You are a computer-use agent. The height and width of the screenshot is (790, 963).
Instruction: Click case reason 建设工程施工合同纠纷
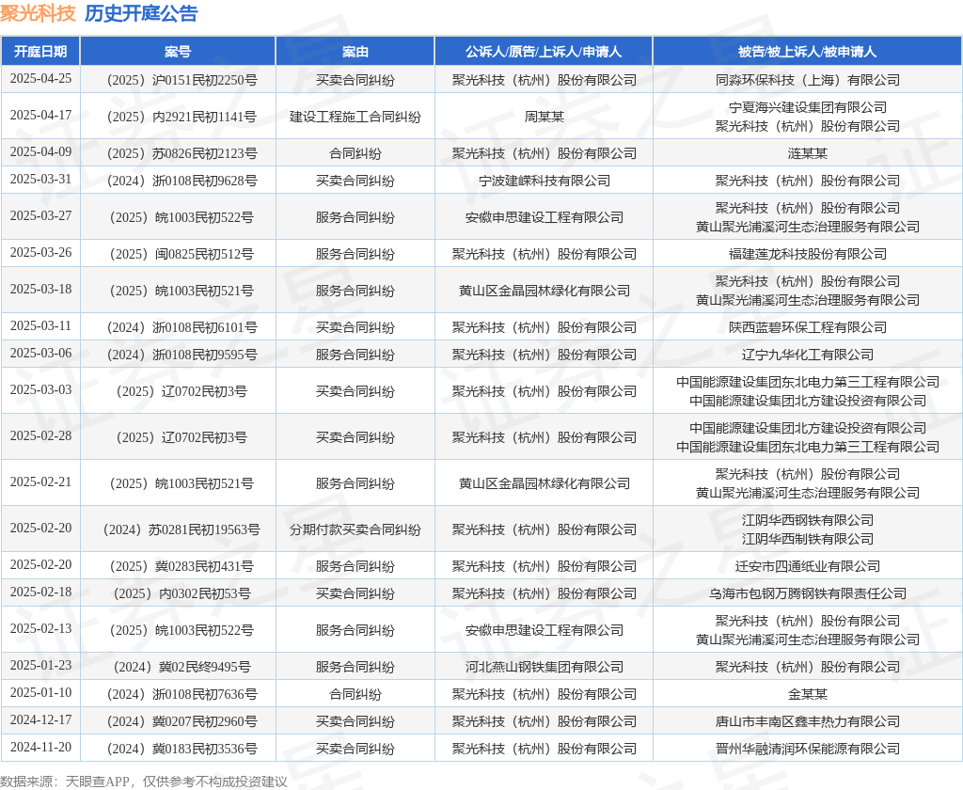(x=355, y=117)
